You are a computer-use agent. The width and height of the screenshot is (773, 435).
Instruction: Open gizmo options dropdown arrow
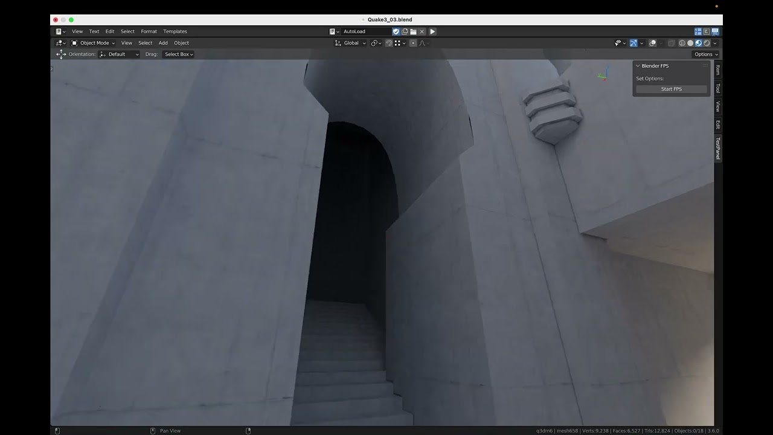[x=641, y=43]
